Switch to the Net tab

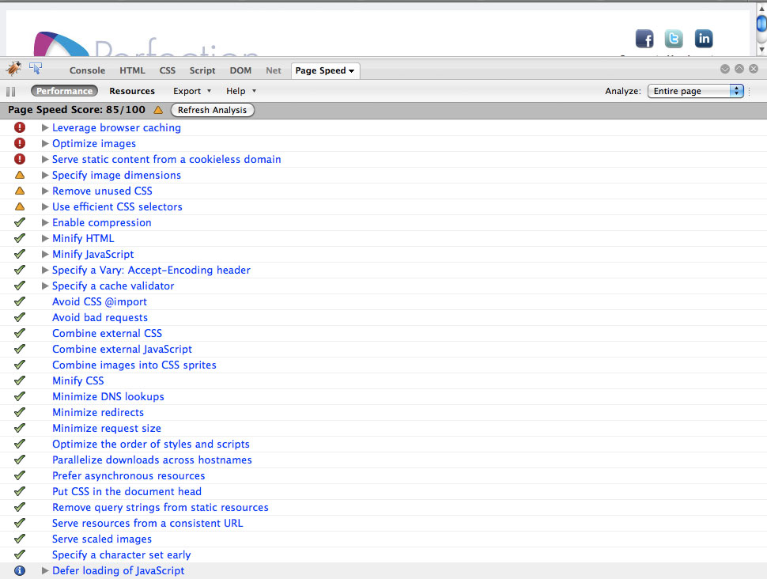click(x=274, y=70)
